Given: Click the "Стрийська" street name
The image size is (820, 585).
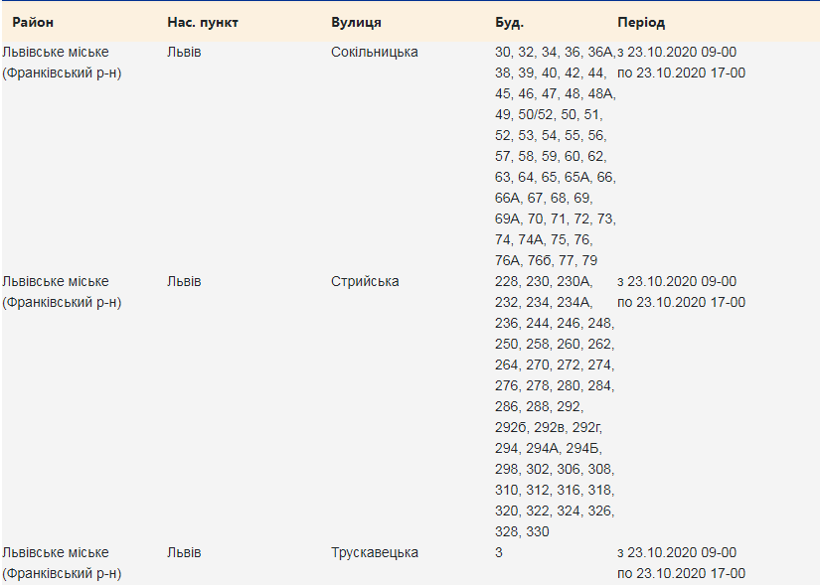Looking at the screenshot, I should [x=365, y=281].
